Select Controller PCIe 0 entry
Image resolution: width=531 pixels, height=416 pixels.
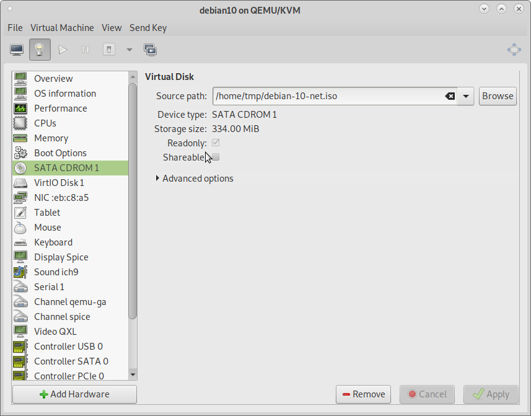coord(70,375)
